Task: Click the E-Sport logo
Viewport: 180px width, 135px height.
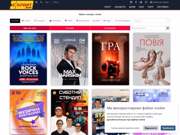Action: tap(21, 5)
